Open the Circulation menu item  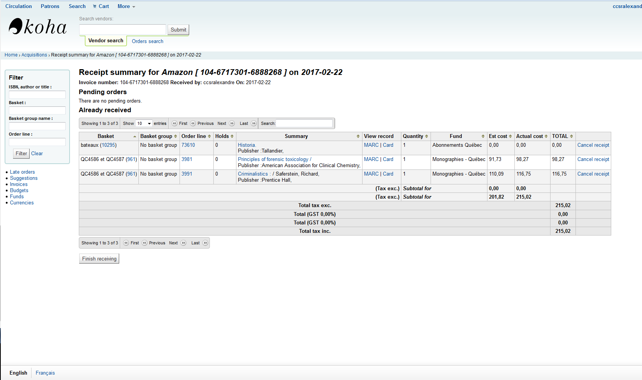click(x=18, y=7)
